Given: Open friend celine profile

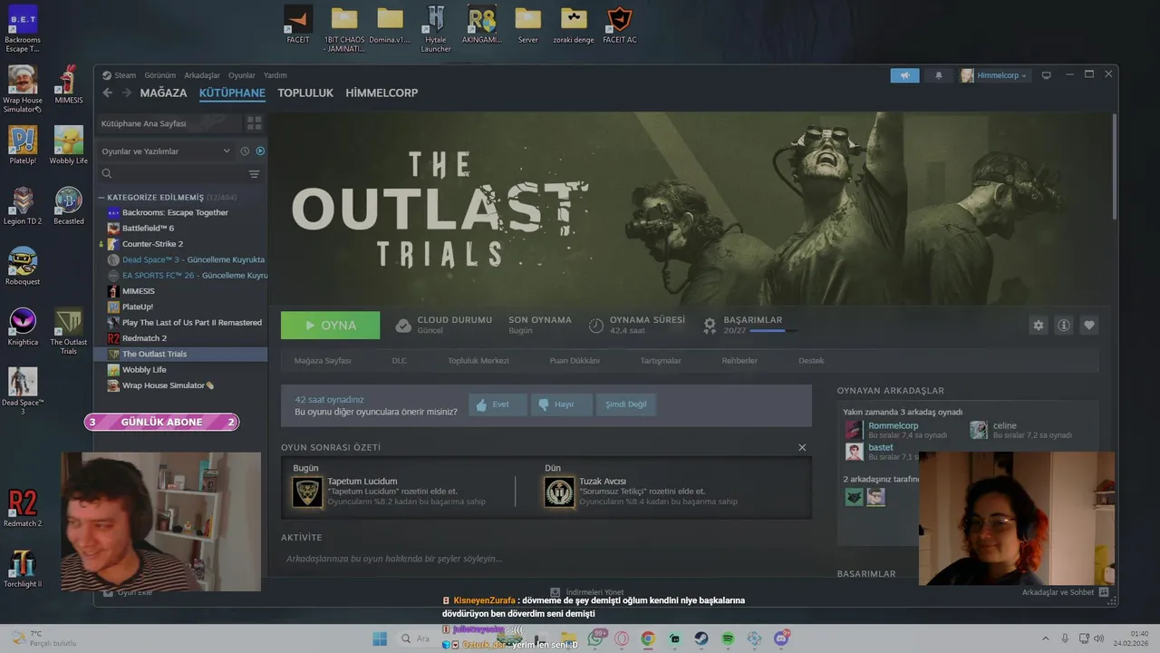Looking at the screenshot, I should pyautogui.click(x=1004, y=425).
